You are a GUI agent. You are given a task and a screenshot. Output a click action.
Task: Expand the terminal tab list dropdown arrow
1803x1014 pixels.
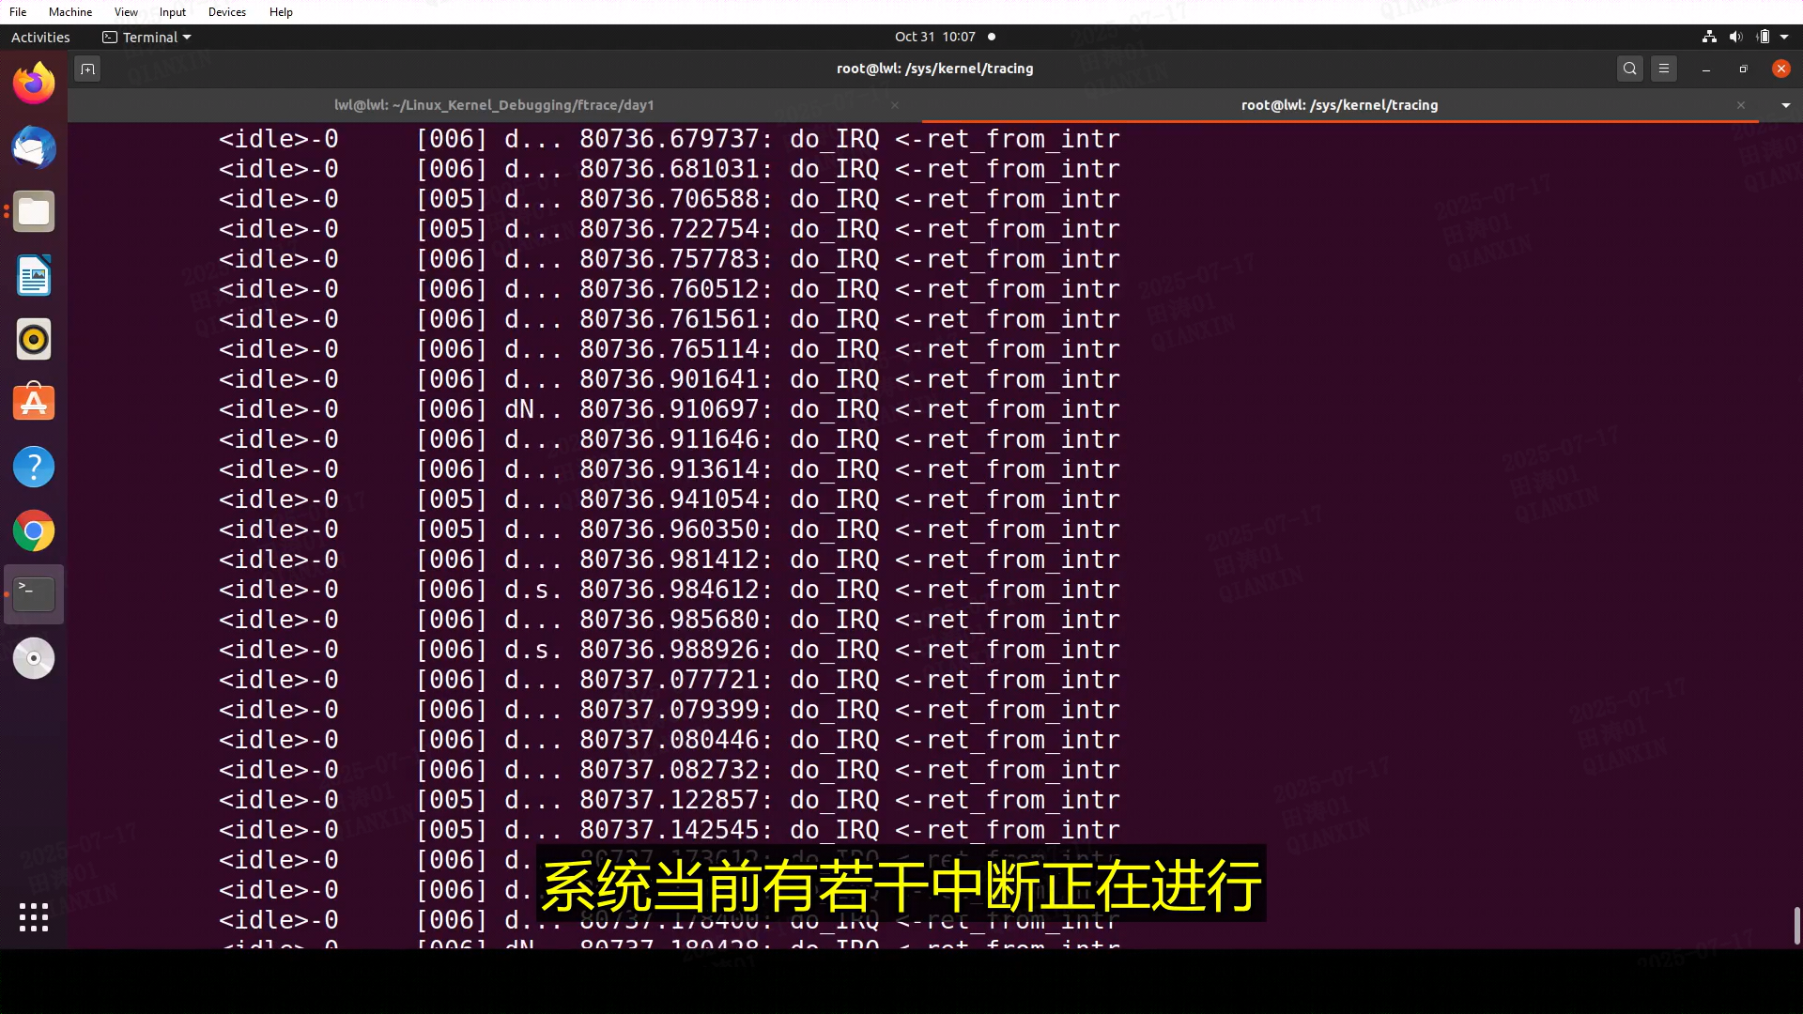pyautogui.click(x=1785, y=105)
